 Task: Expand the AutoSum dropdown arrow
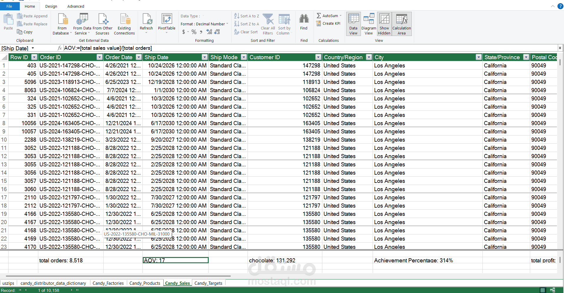click(341, 16)
